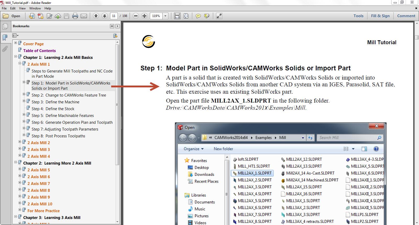The height and width of the screenshot is (225, 419).
Task: Show the Page Thumbnails panel icon
Action: (5, 26)
